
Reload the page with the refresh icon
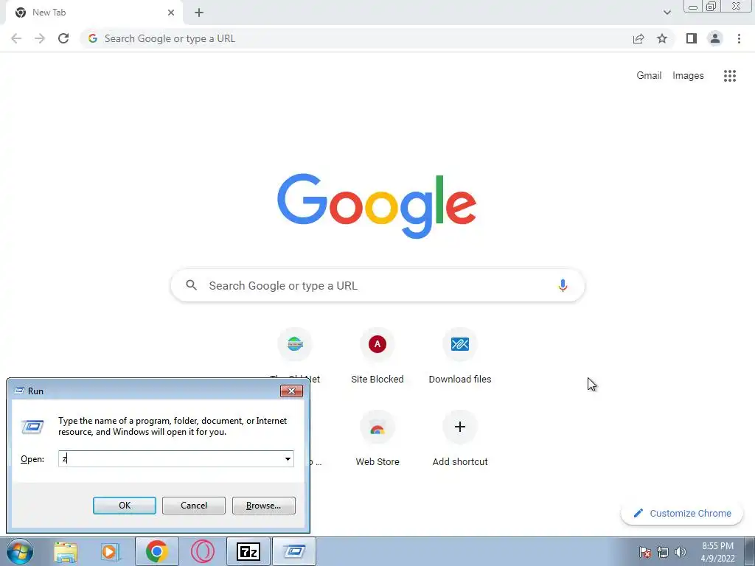coord(63,38)
